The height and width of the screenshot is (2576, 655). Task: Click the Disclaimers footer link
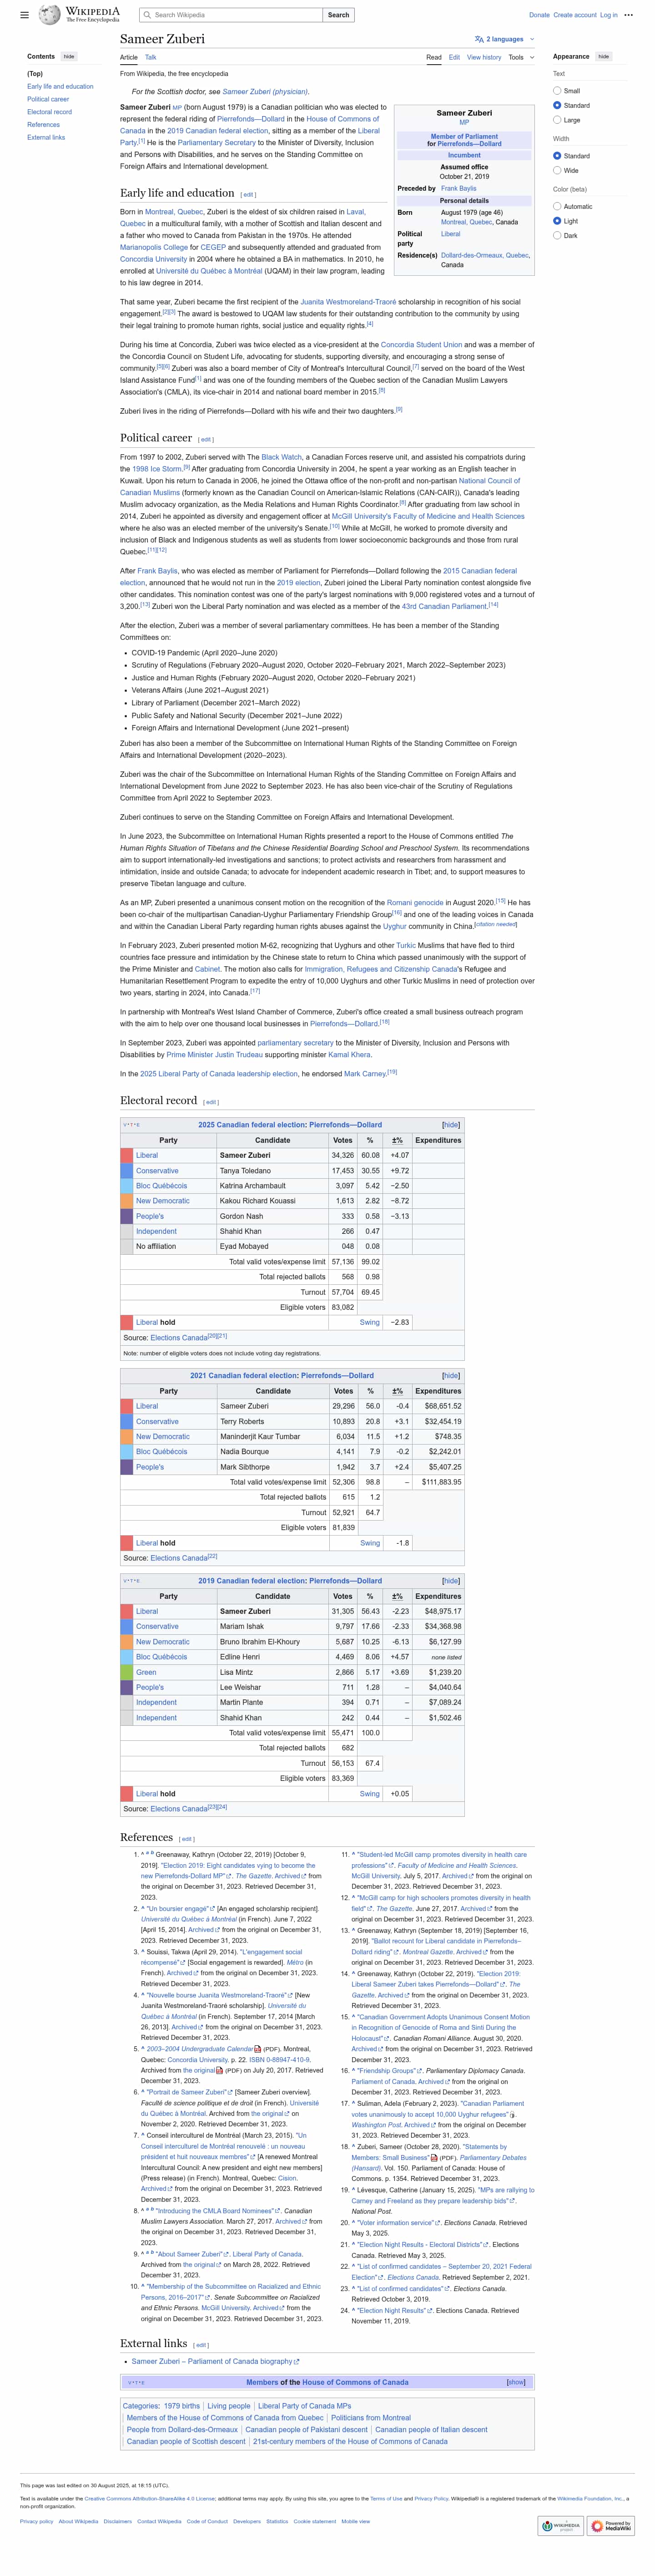coord(117,2521)
